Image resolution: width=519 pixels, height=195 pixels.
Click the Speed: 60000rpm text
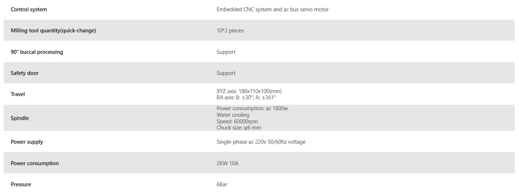(237, 122)
